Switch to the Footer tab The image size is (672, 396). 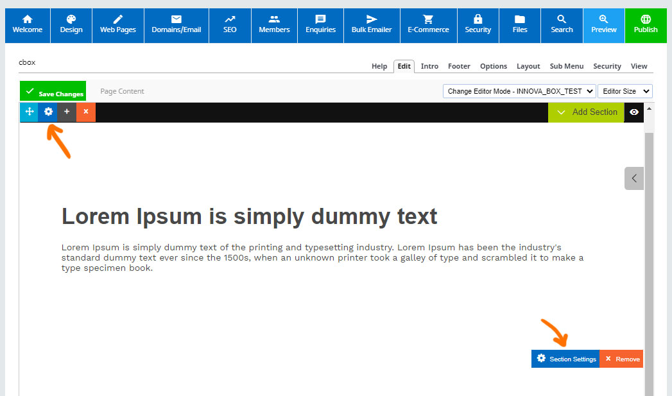tap(459, 66)
